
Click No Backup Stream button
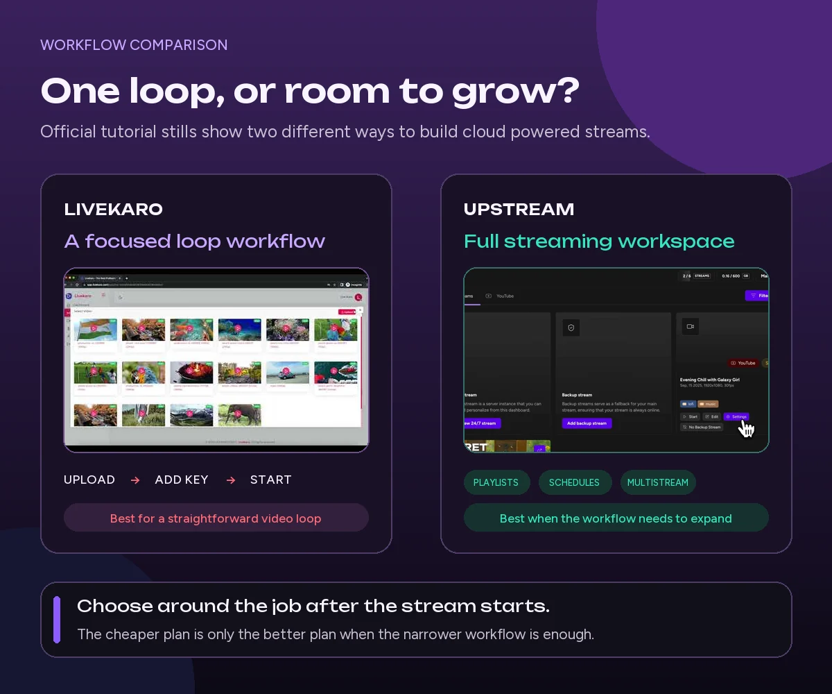coord(702,427)
